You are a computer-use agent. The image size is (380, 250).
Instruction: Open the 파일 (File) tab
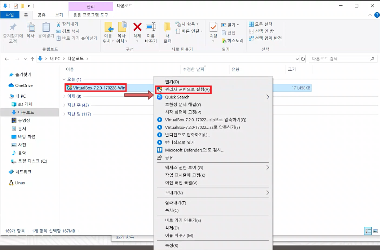click(10, 15)
